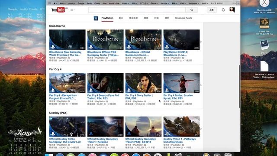Open the Work bookmarks folder
This screenshot has height=156, width=277.
point(205,3)
